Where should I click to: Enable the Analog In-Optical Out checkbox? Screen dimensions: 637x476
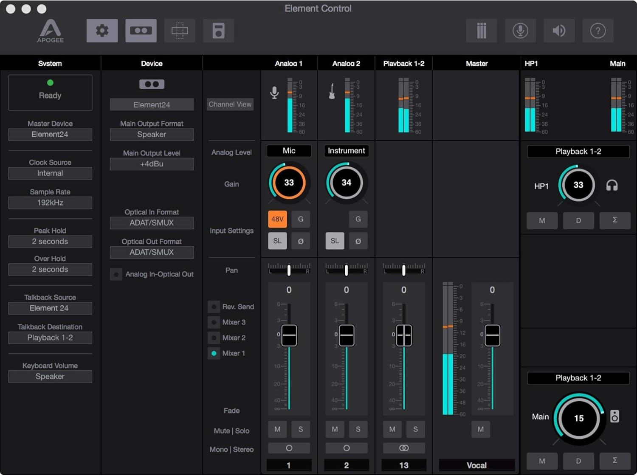[x=116, y=274]
